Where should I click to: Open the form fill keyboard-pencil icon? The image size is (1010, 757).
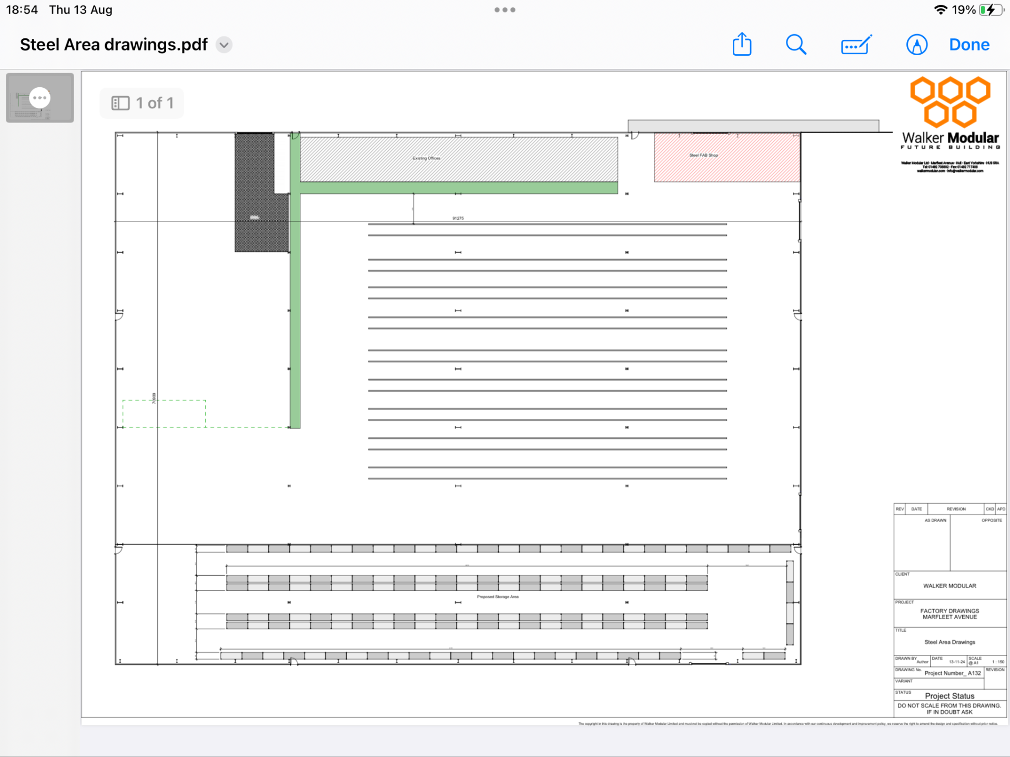(x=856, y=45)
